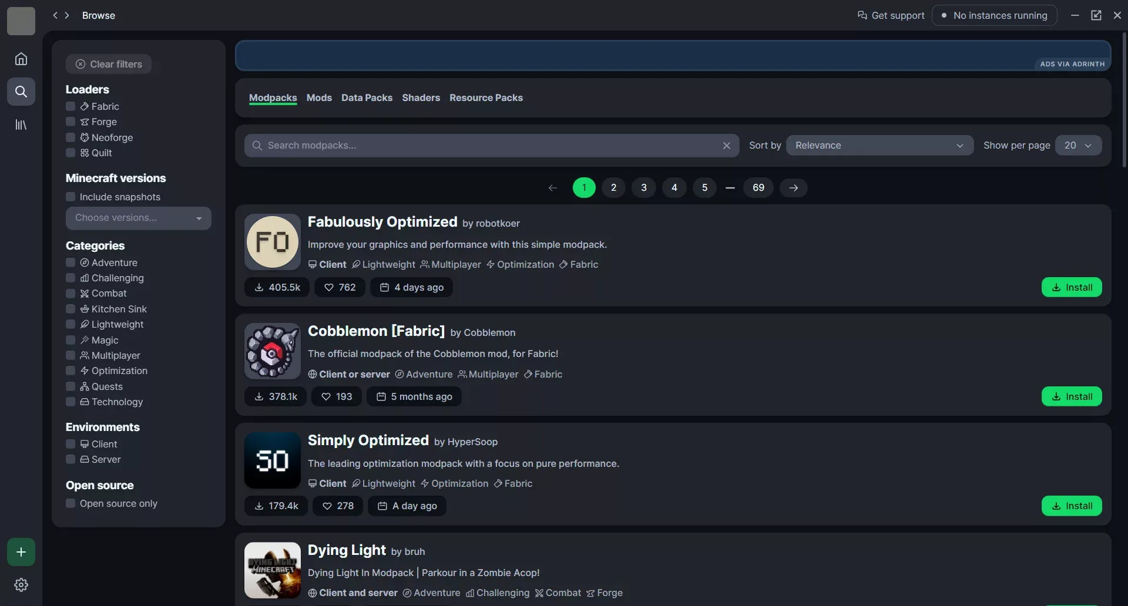Switch to the Modpacks tab
Screen dimensions: 1128x606
[273, 98]
